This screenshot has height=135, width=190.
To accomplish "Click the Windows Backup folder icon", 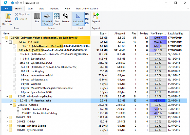I will click(11, 126).
